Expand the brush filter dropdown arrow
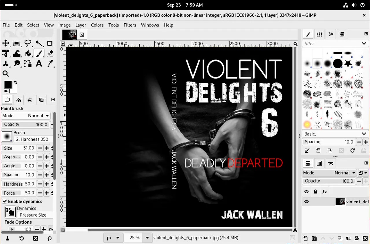 tap(364, 44)
